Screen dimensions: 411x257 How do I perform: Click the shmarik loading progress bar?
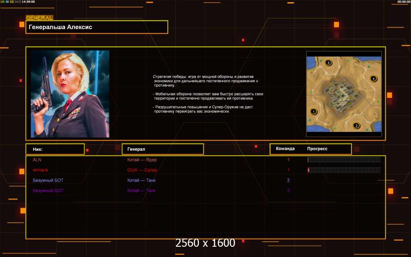(x=344, y=170)
